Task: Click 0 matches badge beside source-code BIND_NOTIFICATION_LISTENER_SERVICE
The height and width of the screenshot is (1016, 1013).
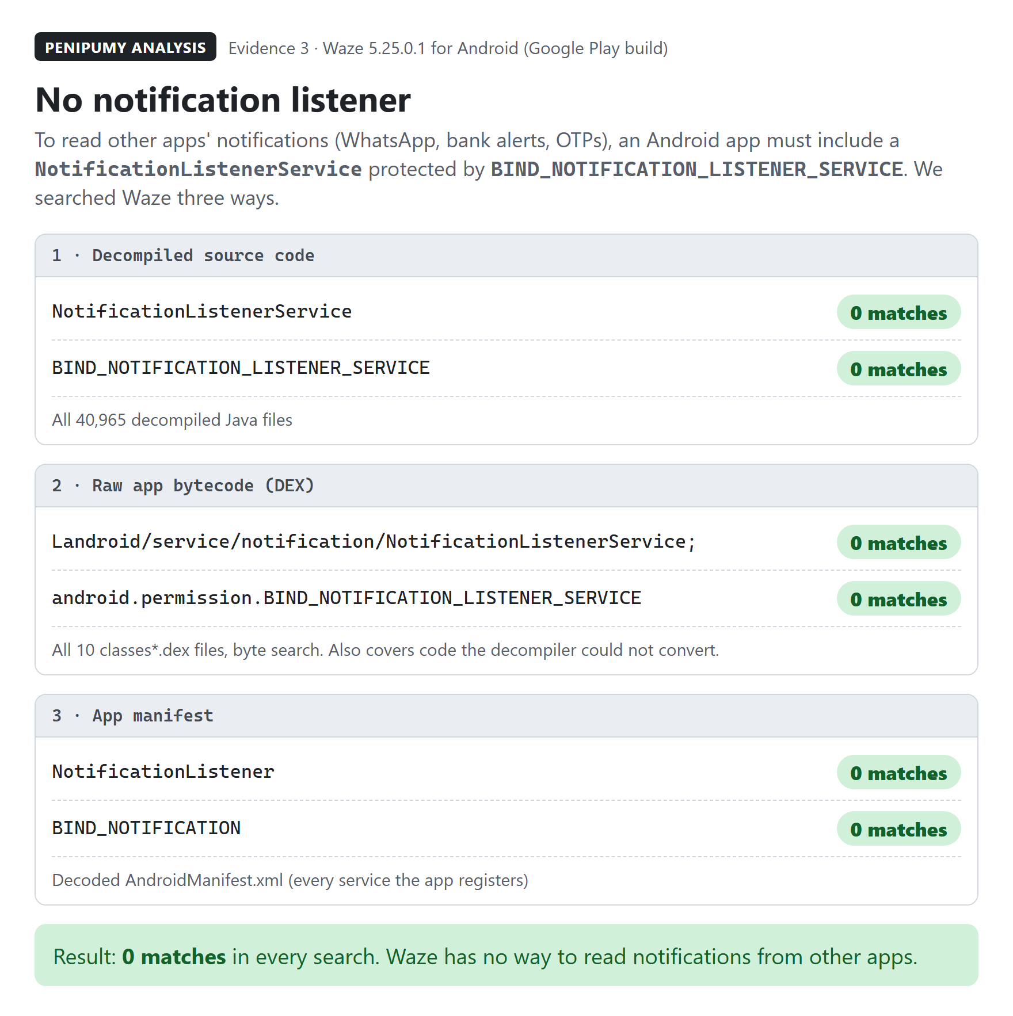Action: click(898, 369)
